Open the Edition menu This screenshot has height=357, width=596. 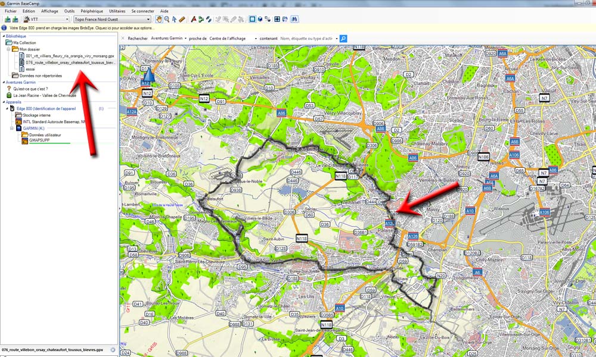click(x=29, y=11)
